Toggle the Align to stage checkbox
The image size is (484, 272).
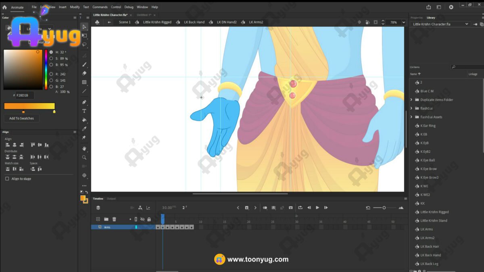(x=7, y=179)
